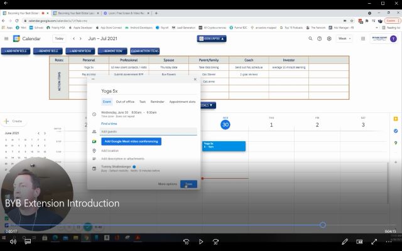
Task: Skip forward 30 seconds
Action: tap(216, 242)
